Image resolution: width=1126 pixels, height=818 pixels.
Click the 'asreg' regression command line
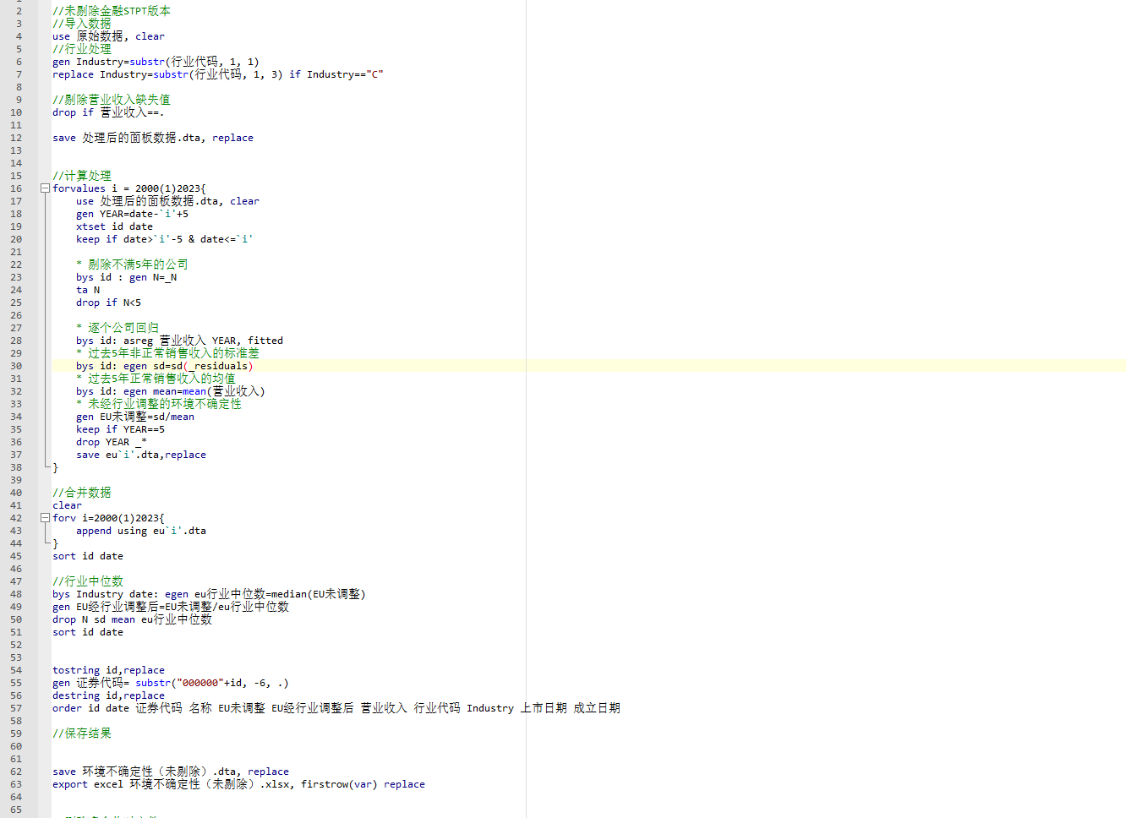179,341
